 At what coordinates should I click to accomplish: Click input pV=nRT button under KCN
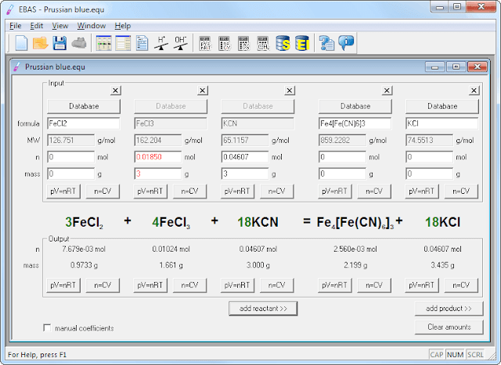(237, 191)
